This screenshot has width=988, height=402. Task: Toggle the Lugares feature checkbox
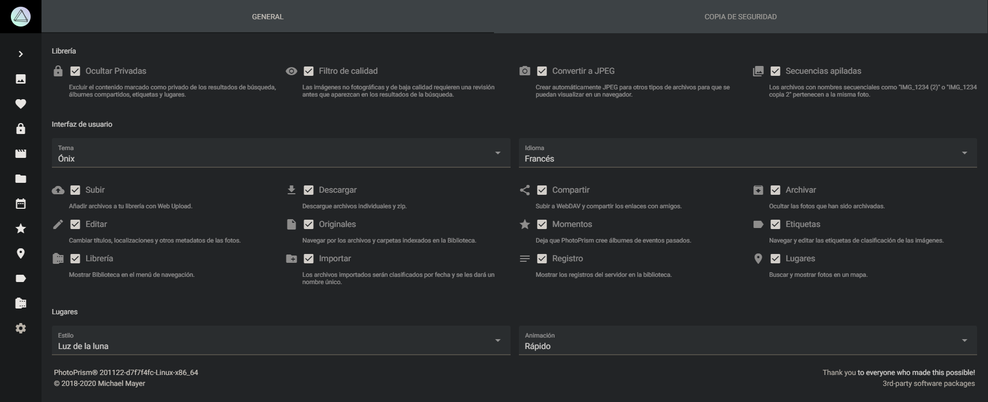[775, 259]
